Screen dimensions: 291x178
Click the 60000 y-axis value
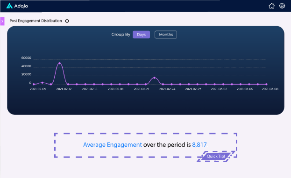click(26, 58)
